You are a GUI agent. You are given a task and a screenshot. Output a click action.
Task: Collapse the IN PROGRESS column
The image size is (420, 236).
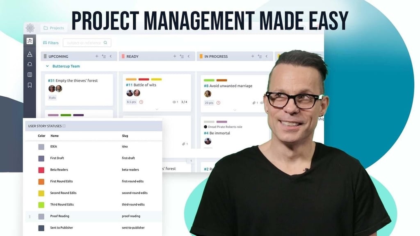(267, 56)
